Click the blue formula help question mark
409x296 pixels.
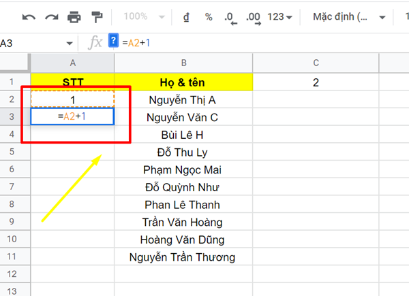point(113,40)
